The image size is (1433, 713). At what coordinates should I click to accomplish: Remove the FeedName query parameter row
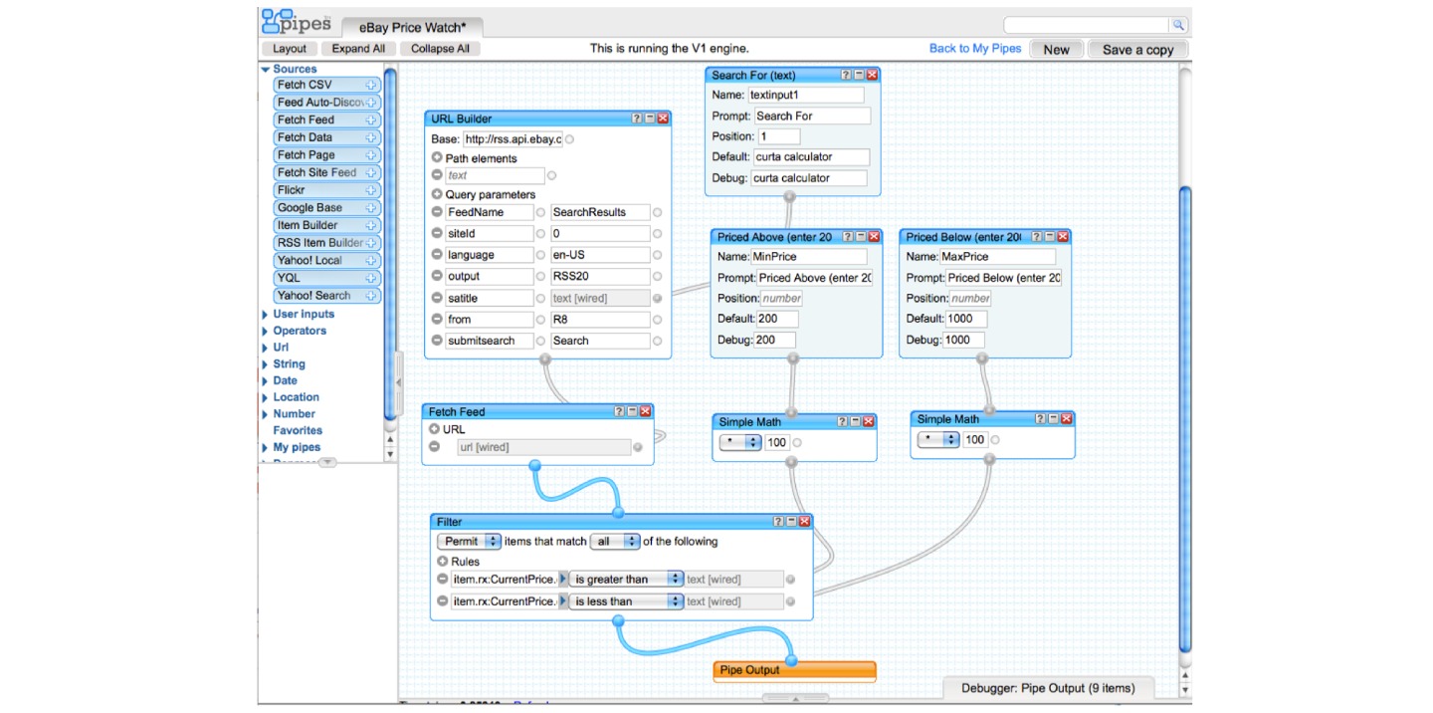(x=437, y=212)
